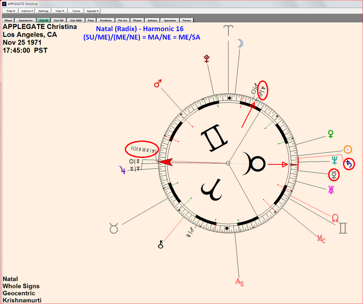363x304 pixels.
Task: Click the Pluto glyph on the dial
Action: (x=206, y=59)
